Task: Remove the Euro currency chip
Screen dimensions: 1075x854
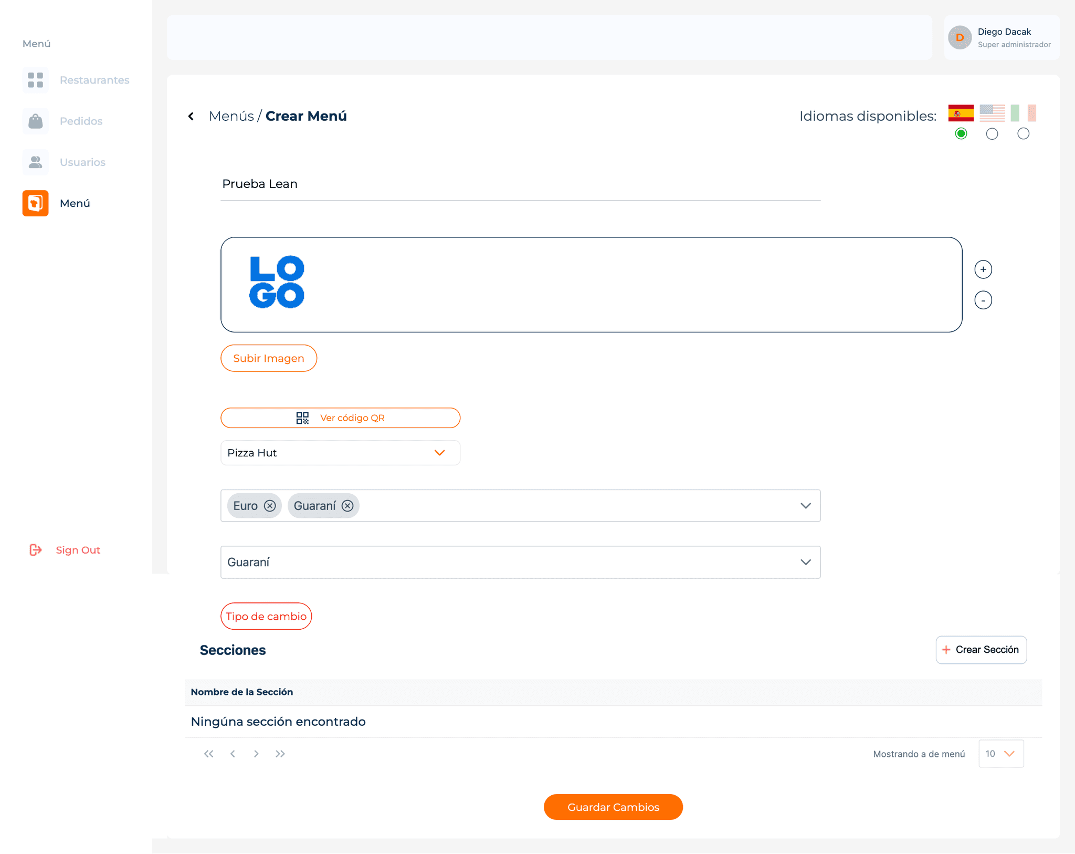Action: [x=270, y=506]
